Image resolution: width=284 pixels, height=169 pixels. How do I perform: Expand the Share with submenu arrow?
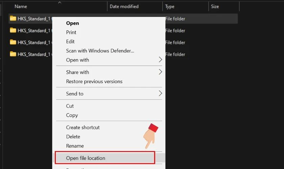[160, 72]
